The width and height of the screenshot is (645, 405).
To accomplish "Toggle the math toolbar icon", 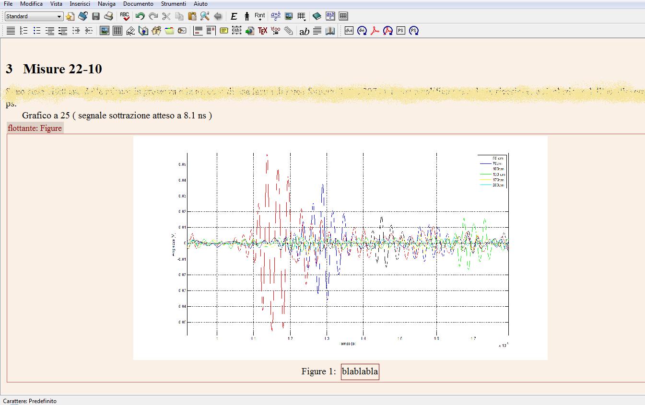I will (330, 16).
